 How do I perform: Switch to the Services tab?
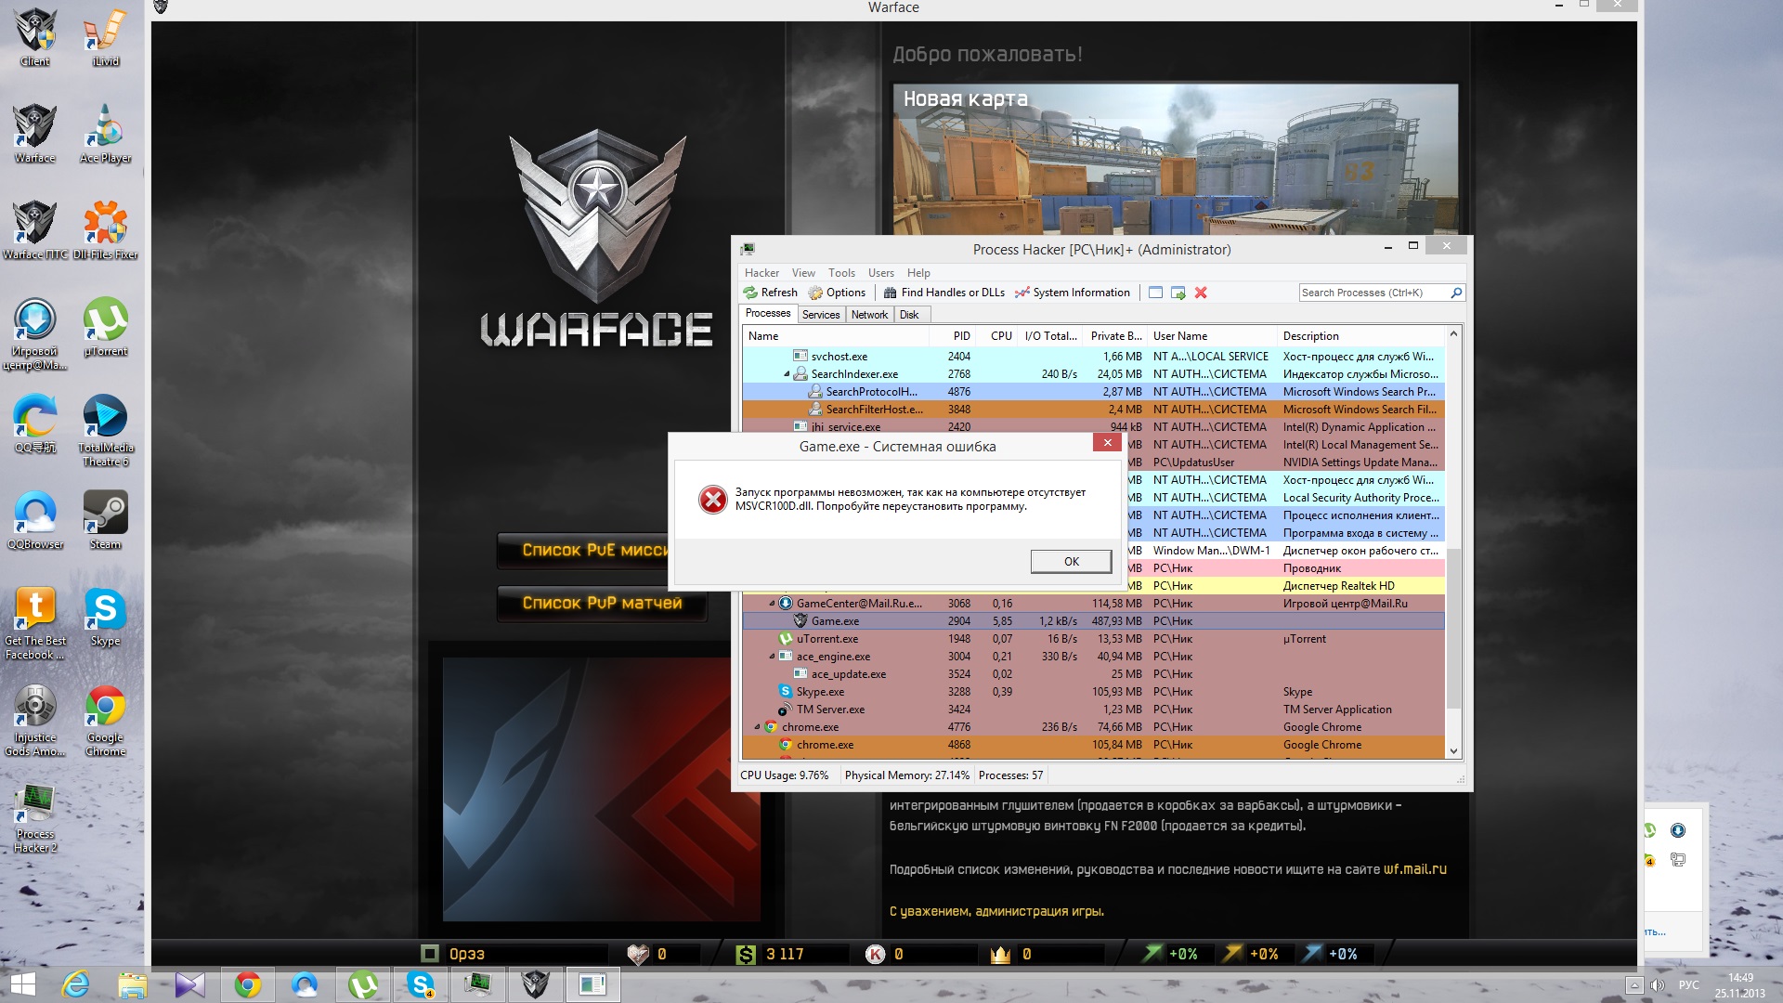coord(821,315)
